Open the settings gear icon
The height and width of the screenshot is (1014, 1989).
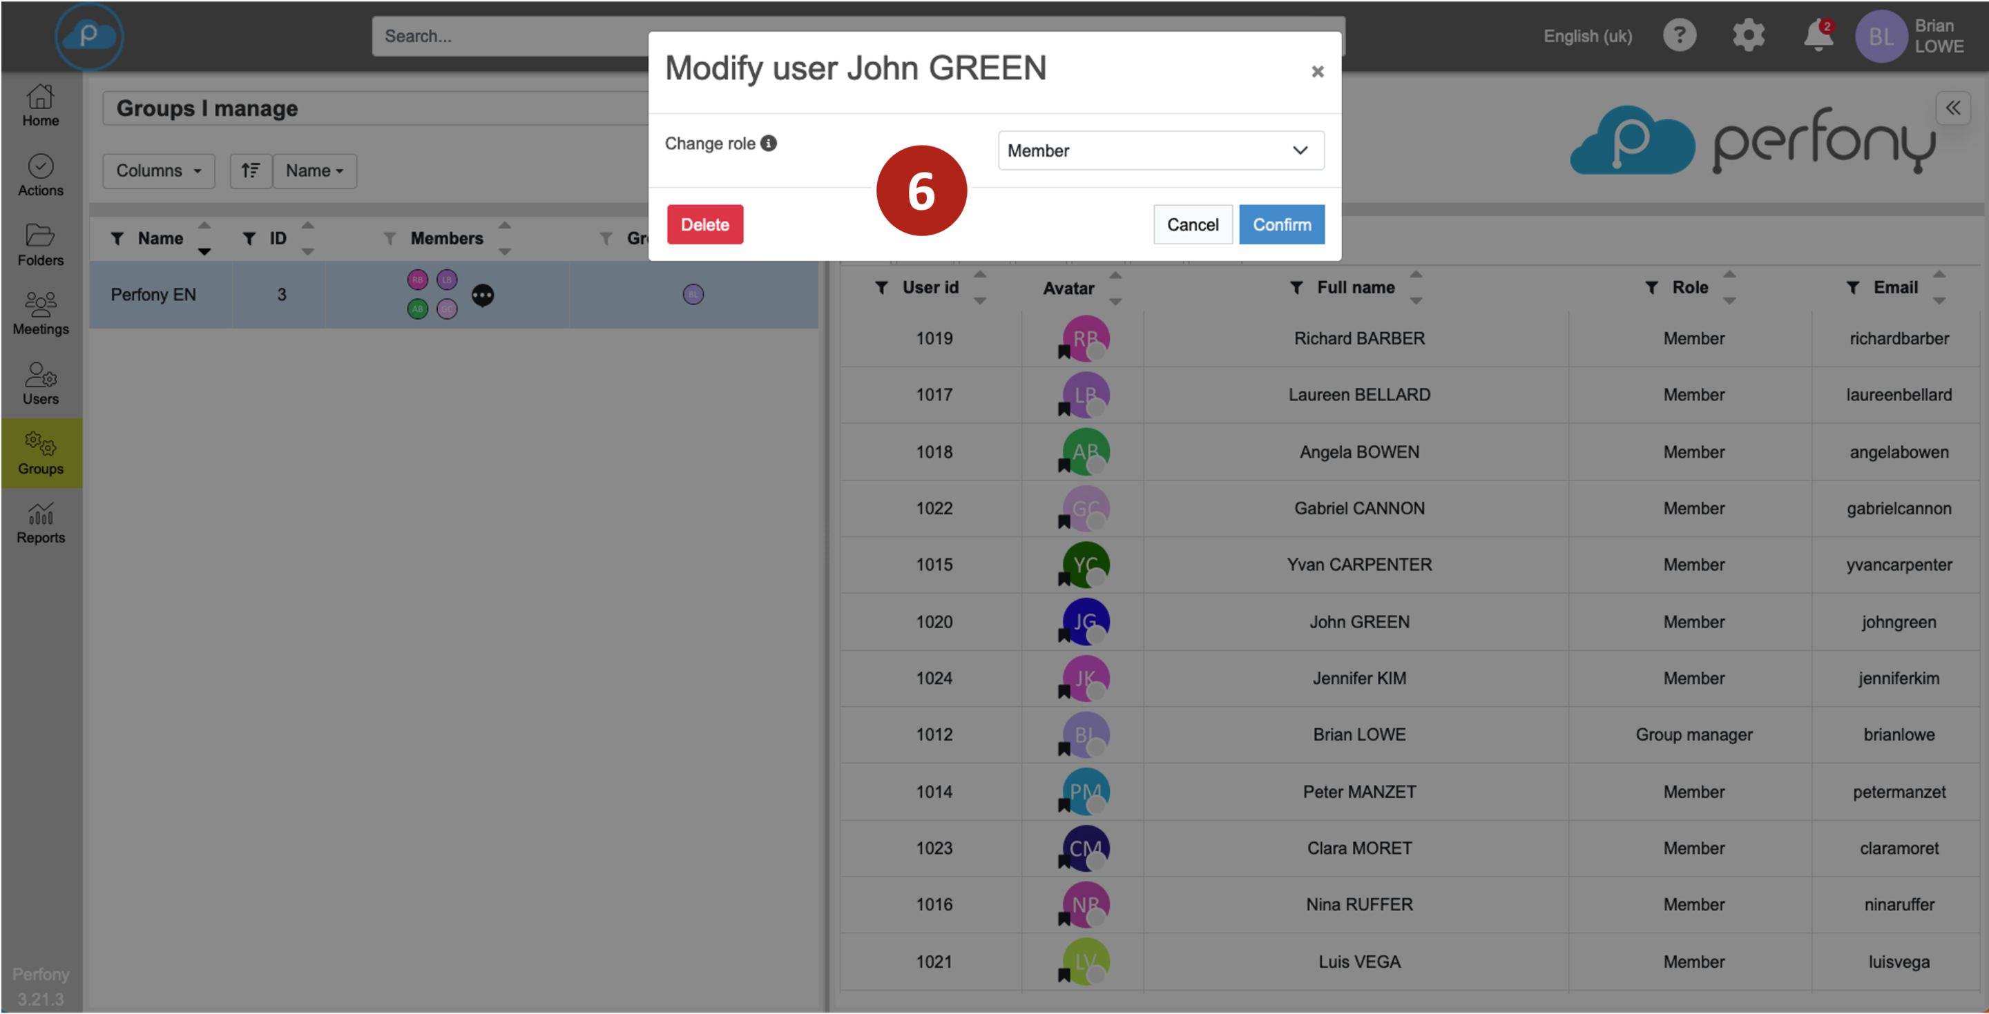[1748, 35]
